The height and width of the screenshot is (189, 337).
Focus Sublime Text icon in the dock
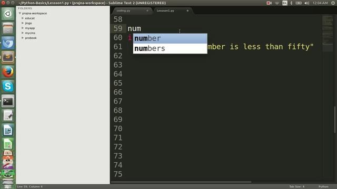click(x=8, y=57)
